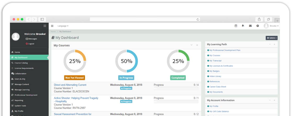Open System Tools in the sidebar
Screen dimensions: 294x116
coord(29,106)
